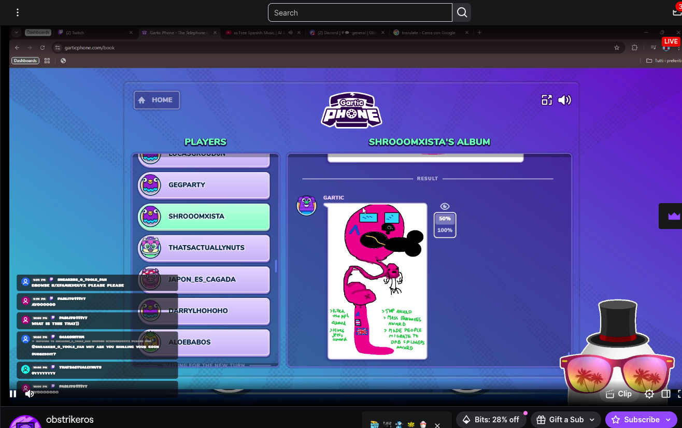Bookmark the page with the star
This screenshot has width=682, height=428.
[617, 48]
